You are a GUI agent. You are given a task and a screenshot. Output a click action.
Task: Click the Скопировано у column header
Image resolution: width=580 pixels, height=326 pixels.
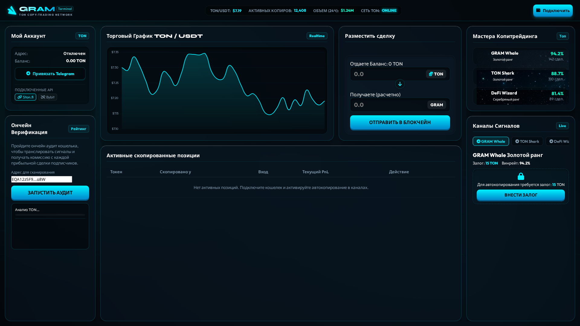coord(175,172)
